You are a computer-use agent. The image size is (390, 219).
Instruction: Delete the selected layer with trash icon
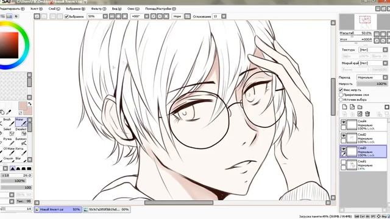(x=367, y=114)
